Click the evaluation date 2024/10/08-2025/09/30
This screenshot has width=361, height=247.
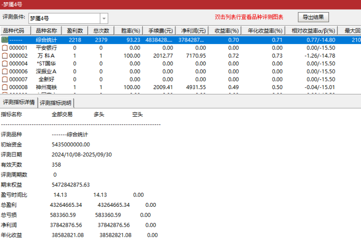pyautogui.click(x=82, y=154)
